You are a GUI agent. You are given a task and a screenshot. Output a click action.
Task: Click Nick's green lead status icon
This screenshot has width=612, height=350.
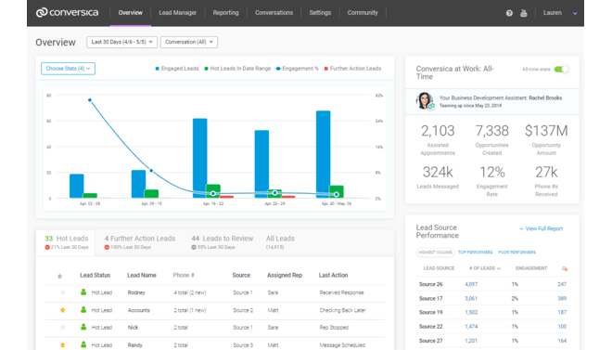pos(83,327)
